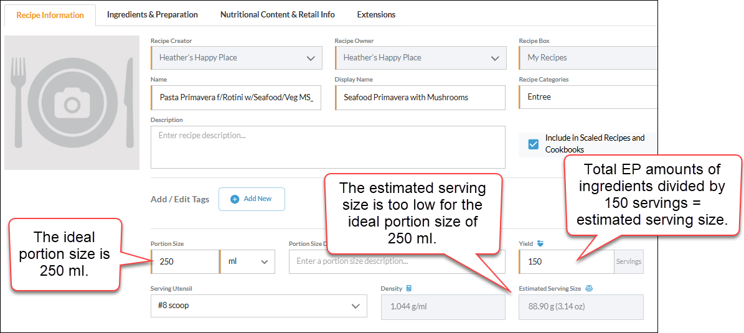Expand the Recipe Owner dropdown
The height and width of the screenshot is (333, 744).
420,58
